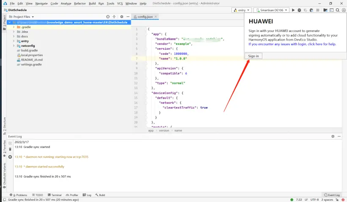The width and height of the screenshot is (347, 202).
Task: Open the Build tool window tab
Action: [100, 195]
